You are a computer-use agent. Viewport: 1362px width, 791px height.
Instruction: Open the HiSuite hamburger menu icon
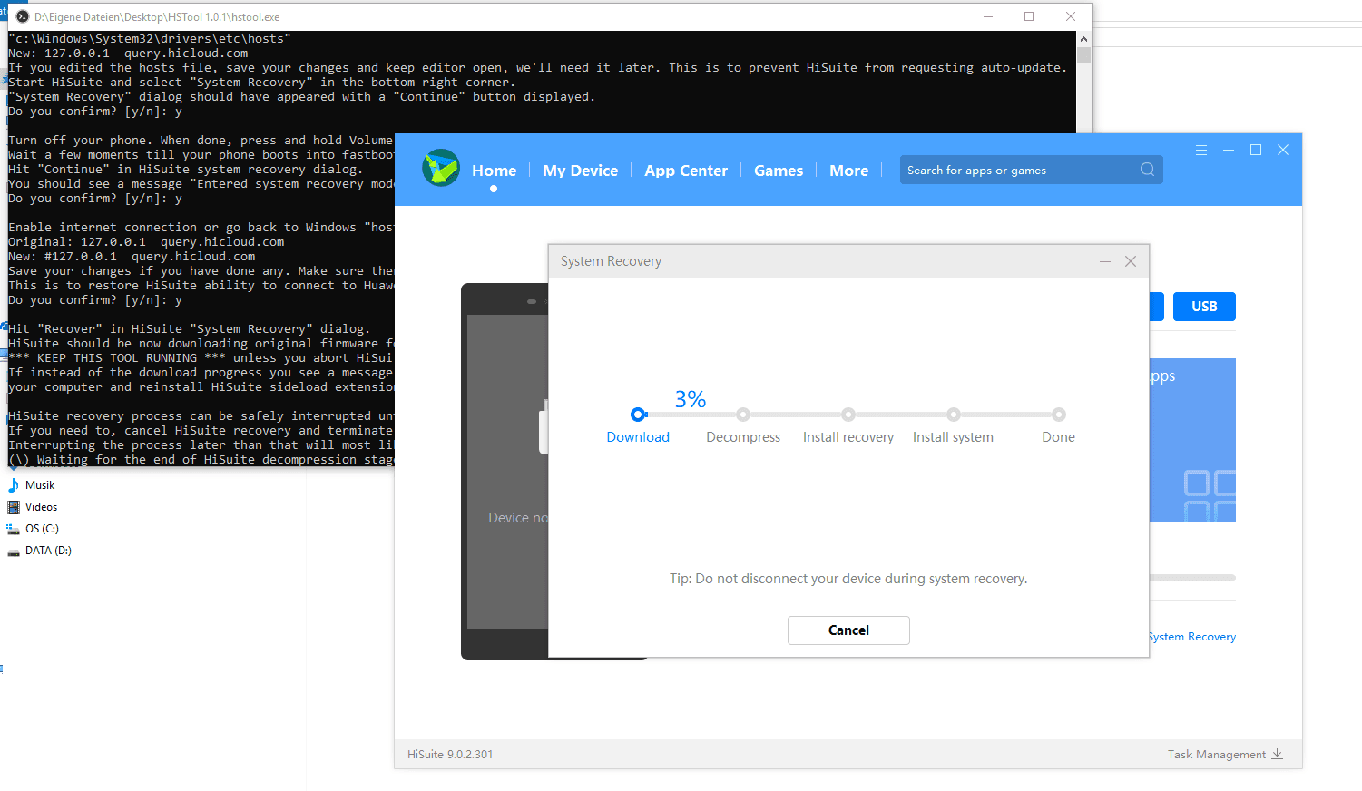point(1200,151)
